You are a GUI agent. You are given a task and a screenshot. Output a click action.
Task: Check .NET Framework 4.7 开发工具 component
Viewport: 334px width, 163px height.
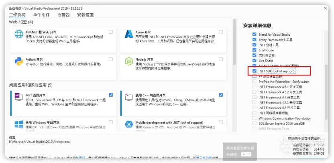click(255, 97)
